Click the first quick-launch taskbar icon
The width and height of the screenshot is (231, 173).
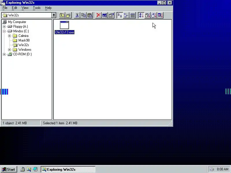coord(23,170)
